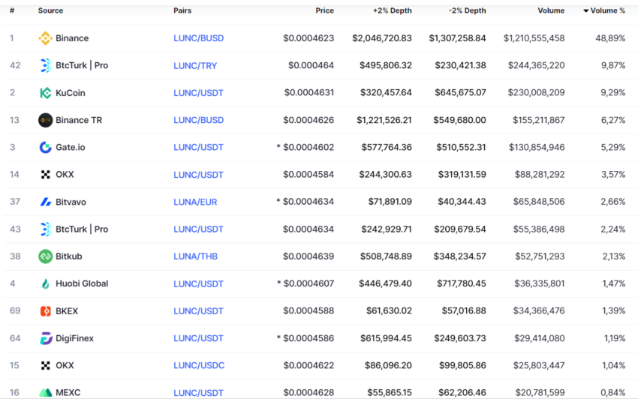638x399 pixels.
Task: Click the -2% depth value $717,780.45
Action: [462, 284]
